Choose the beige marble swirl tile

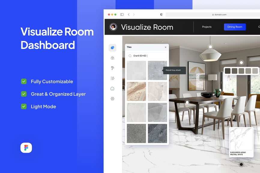tap(136, 91)
